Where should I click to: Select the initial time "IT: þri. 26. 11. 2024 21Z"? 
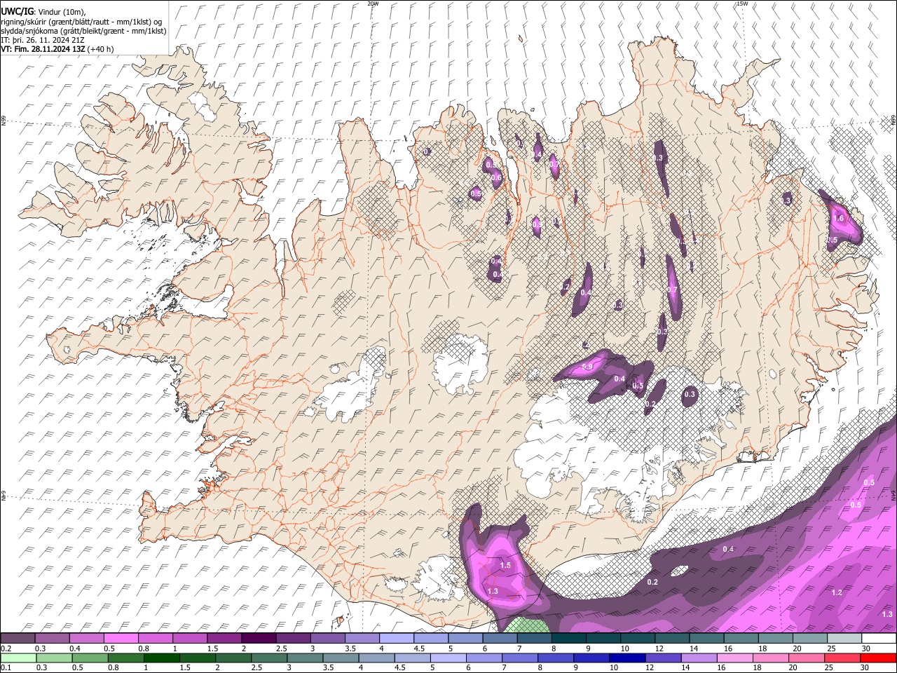(x=43, y=40)
